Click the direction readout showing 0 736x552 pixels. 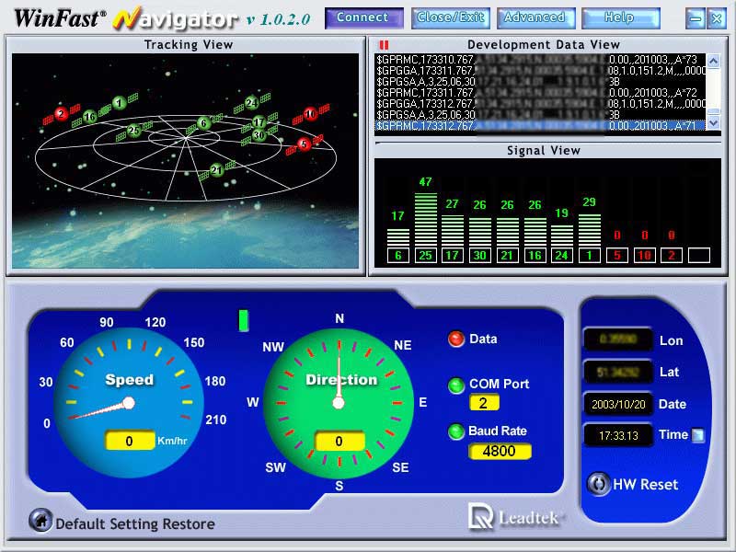tap(339, 442)
